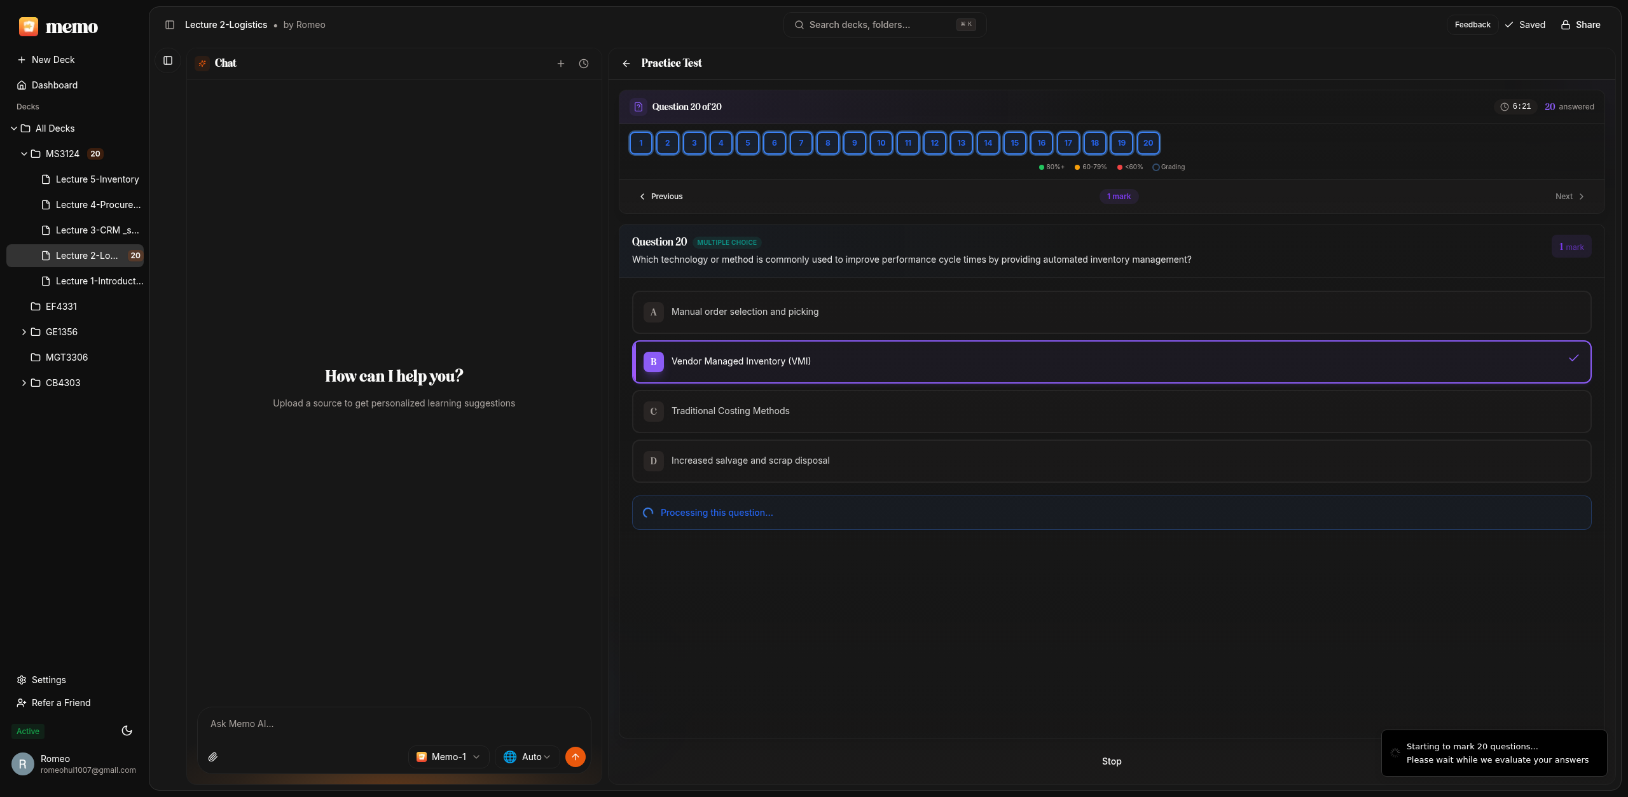This screenshot has height=797, width=1628.
Task: Open the Memo-1 model dropdown
Action: click(x=448, y=757)
